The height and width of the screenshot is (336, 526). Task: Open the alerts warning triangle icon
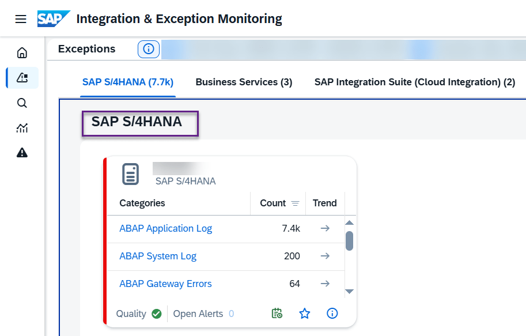(22, 153)
